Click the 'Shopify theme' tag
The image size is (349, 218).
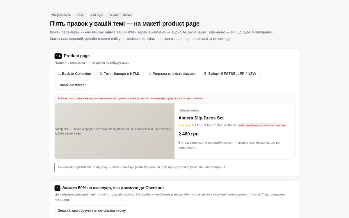[x=61, y=15]
